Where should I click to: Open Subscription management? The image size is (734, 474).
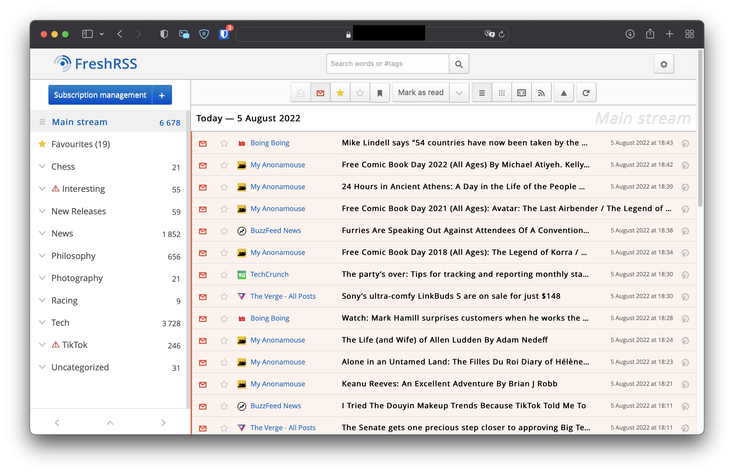pyautogui.click(x=100, y=95)
